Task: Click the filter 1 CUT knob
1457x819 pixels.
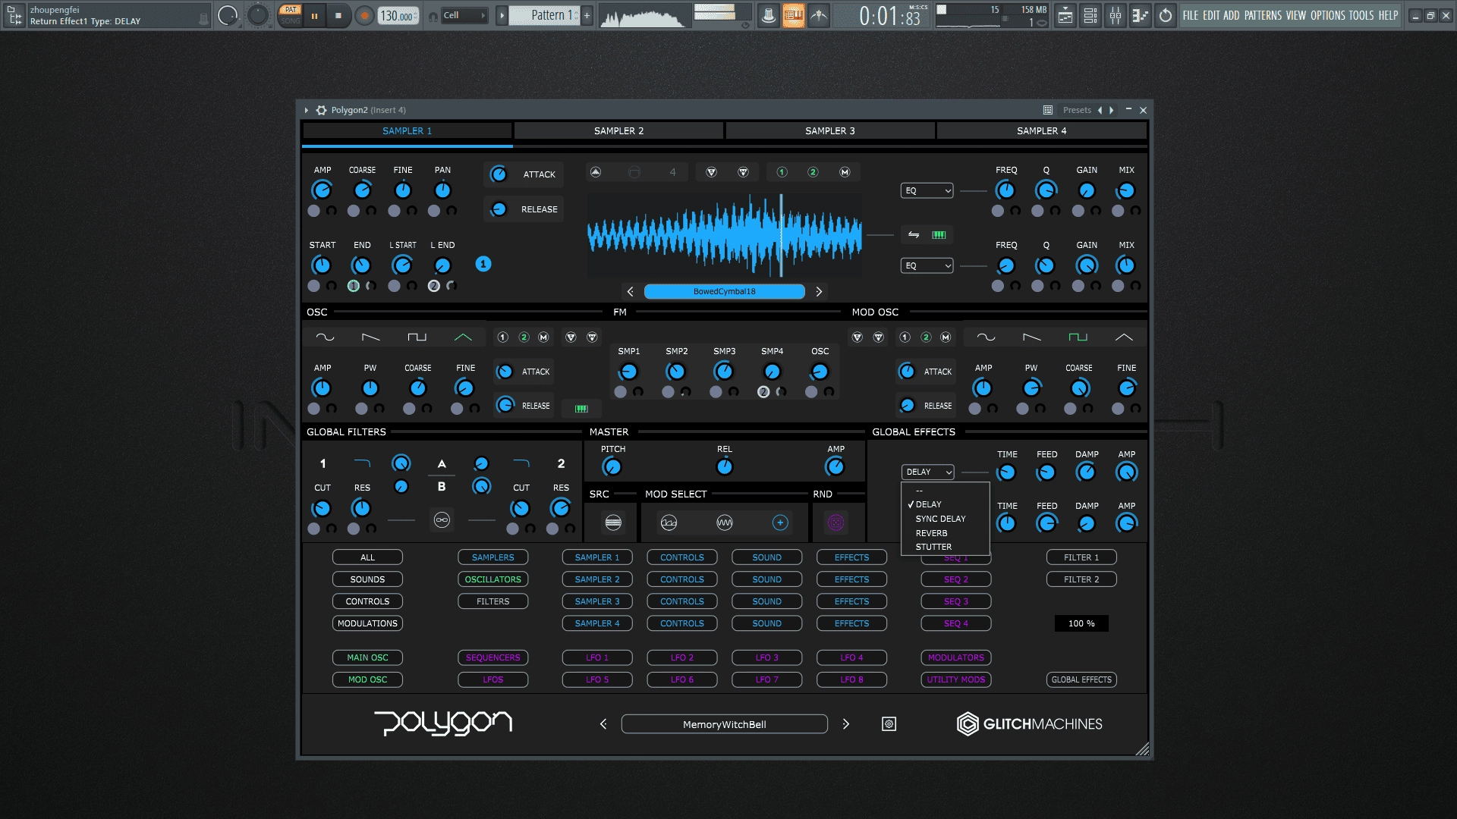Action: (322, 508)
